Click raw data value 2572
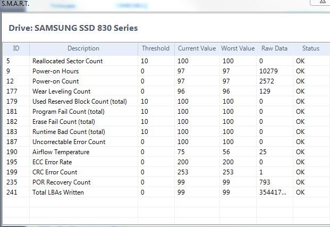This screenshot has height=227, width=330. point(266,81)
